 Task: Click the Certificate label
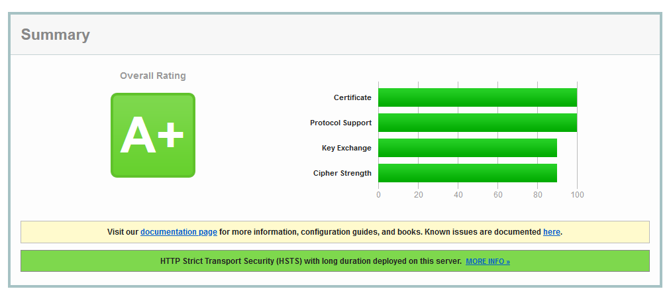[x=352, y=97]
